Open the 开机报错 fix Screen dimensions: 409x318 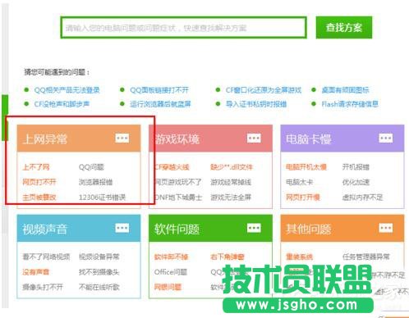356,167
